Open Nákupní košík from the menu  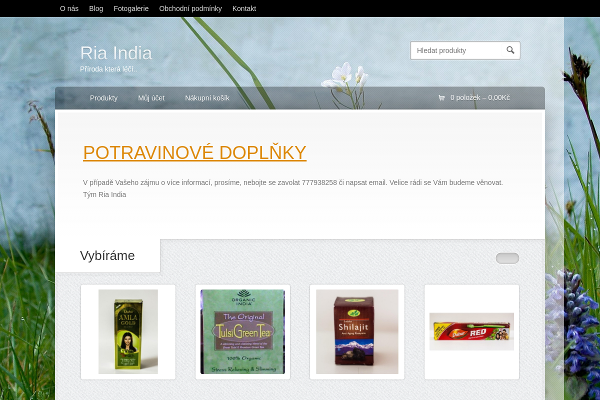tap(207, 98)
